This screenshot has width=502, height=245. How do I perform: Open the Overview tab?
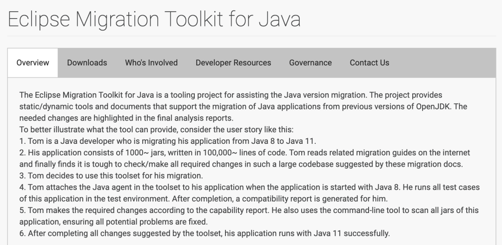click(x=33, y=63)
